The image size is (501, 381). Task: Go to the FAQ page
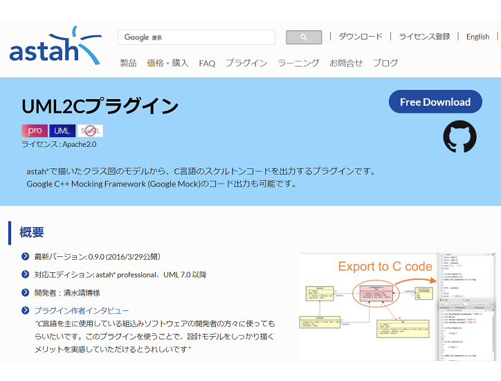(207, 63)
